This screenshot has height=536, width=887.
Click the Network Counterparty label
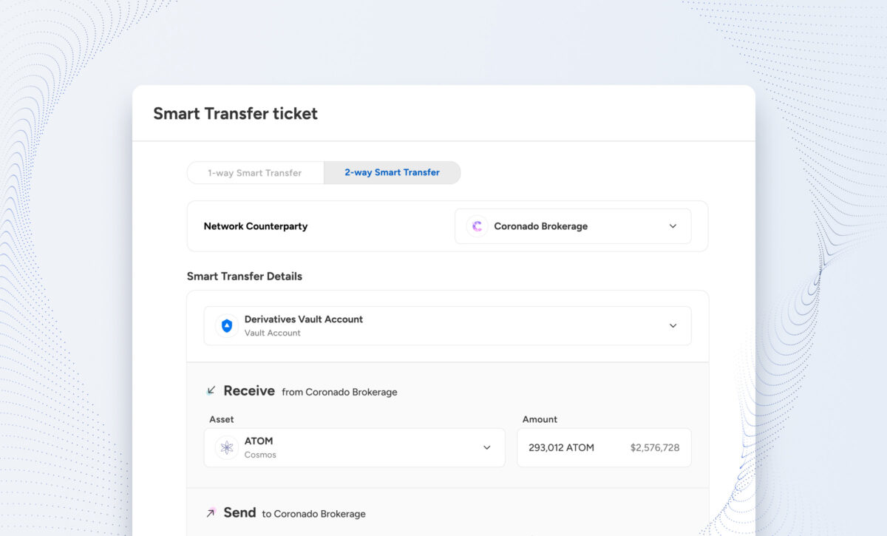[x=256, y=226]
